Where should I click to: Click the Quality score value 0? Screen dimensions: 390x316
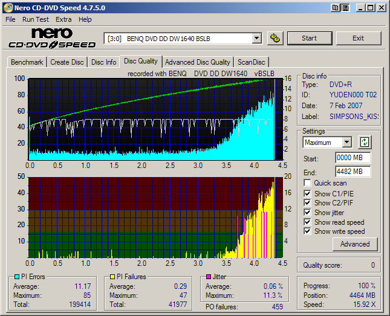point(373,265)
